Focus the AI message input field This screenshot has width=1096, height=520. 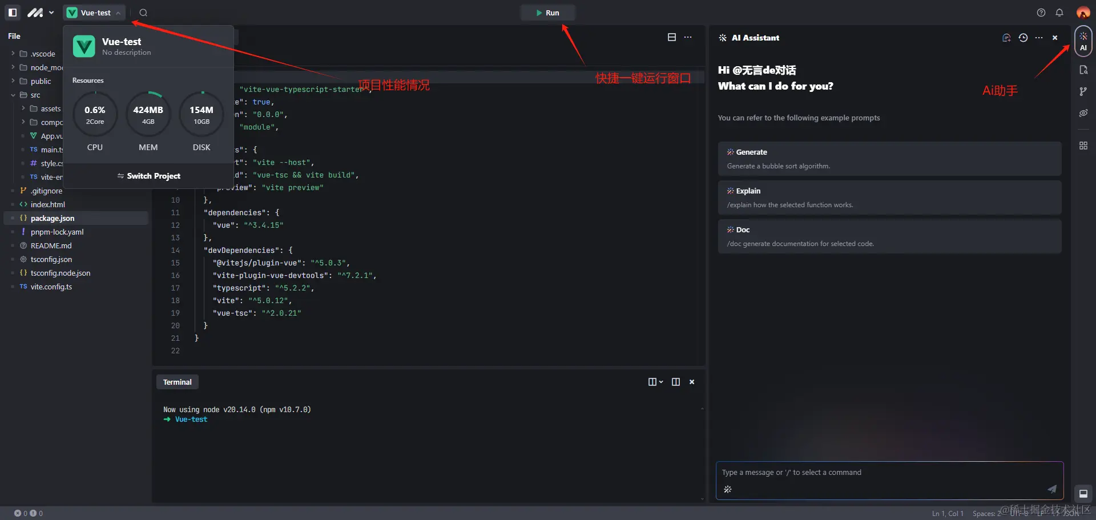click(x=889, y=473)
